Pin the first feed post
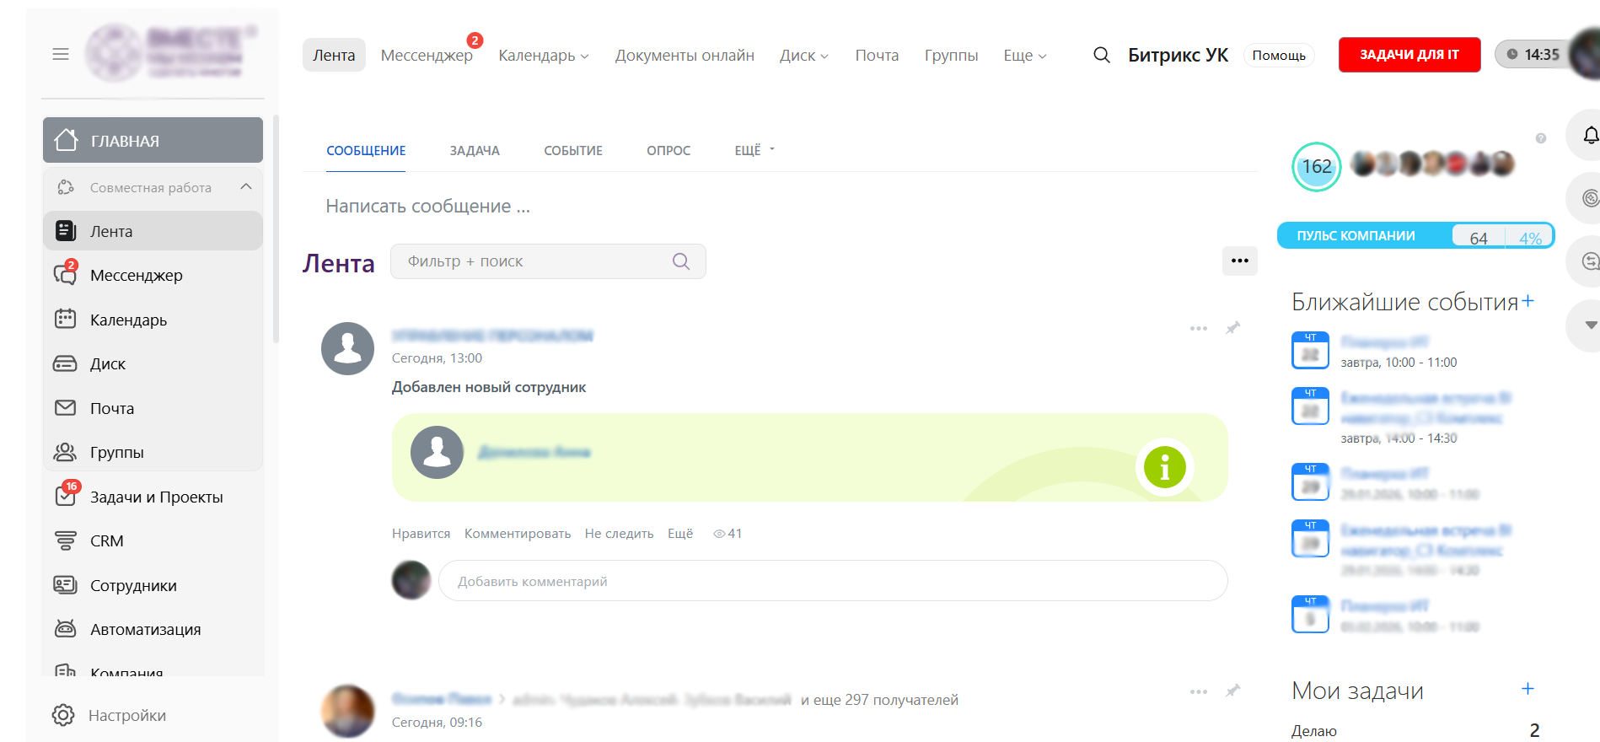 1232,328
